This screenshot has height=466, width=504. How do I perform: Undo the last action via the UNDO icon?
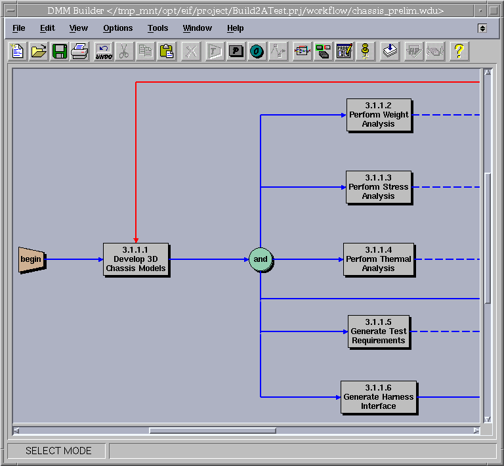(x=103, y=51)
